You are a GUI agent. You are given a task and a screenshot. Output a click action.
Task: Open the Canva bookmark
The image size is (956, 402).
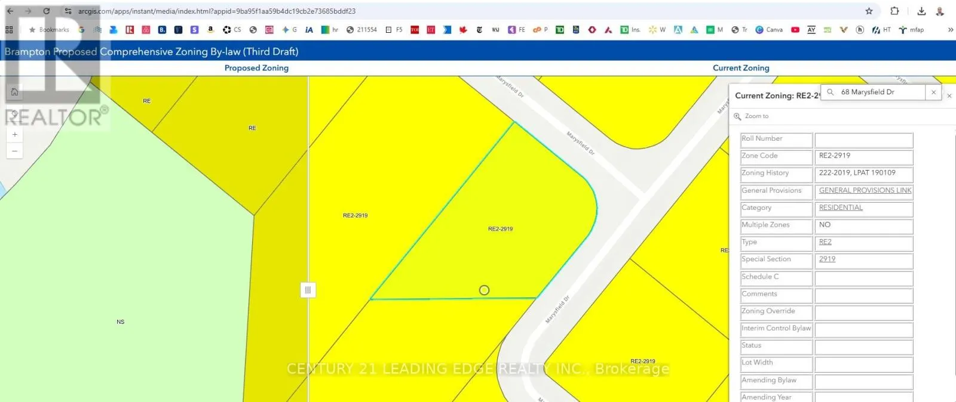[769, 30]
